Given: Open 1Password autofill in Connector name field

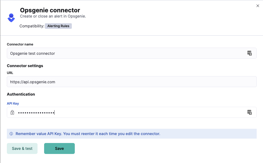Looking at the screenshot, I should (250, 53).
